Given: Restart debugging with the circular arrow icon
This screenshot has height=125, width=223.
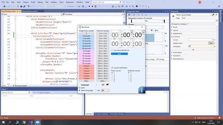Looking at the screenshot, I should [95, 6].
